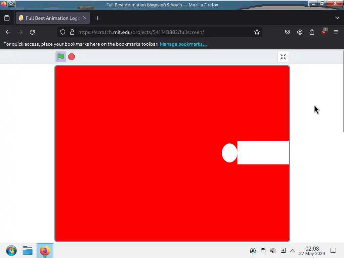
Task: Click the forward navigation arrow
Action: [20, 32]
